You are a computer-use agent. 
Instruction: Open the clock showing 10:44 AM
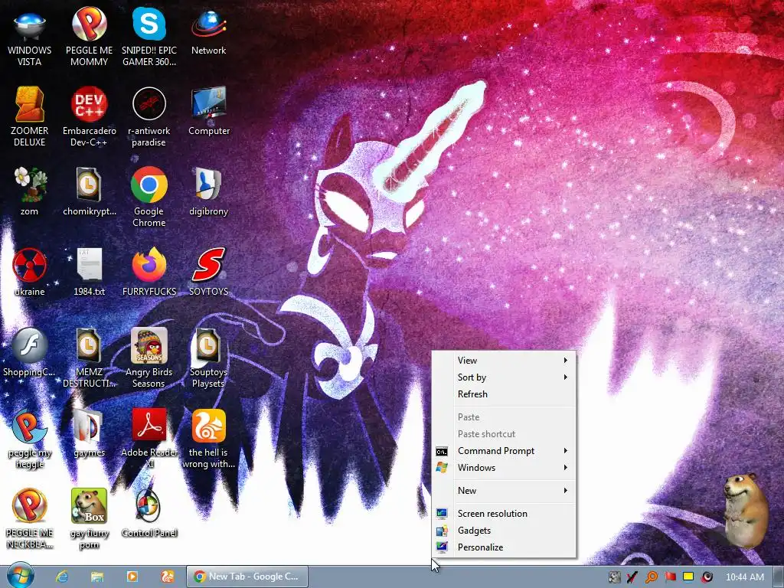(x=744, y=577)
